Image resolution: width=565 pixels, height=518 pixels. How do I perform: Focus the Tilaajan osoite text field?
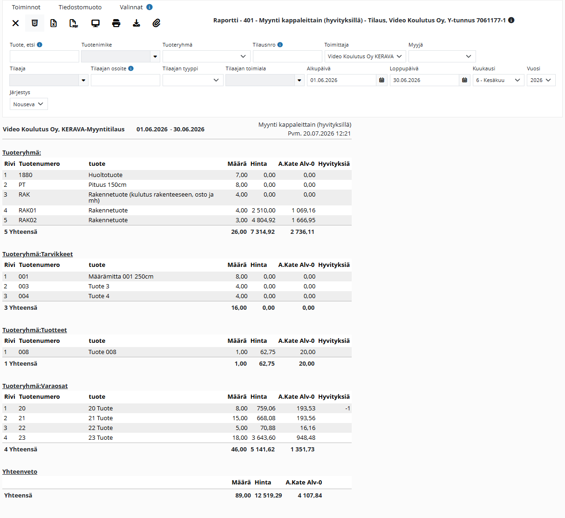125,80
